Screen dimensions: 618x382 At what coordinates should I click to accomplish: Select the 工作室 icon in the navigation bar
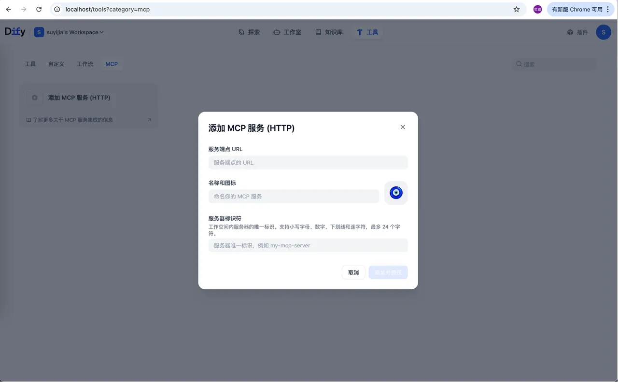click(277, 32)
